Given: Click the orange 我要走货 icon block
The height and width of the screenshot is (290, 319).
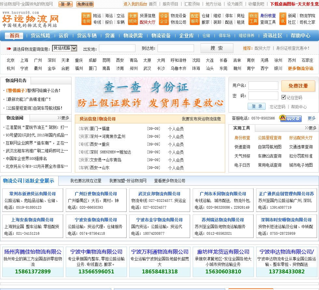Looking at the screenshot, I should 86,19.
